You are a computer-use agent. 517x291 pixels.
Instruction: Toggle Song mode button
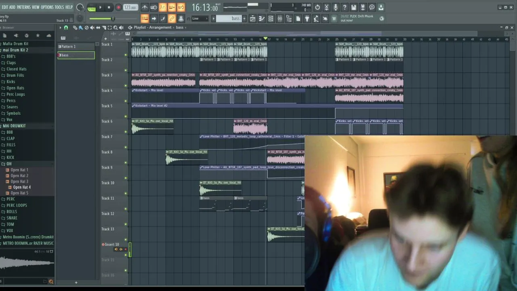tap(91, 9)
